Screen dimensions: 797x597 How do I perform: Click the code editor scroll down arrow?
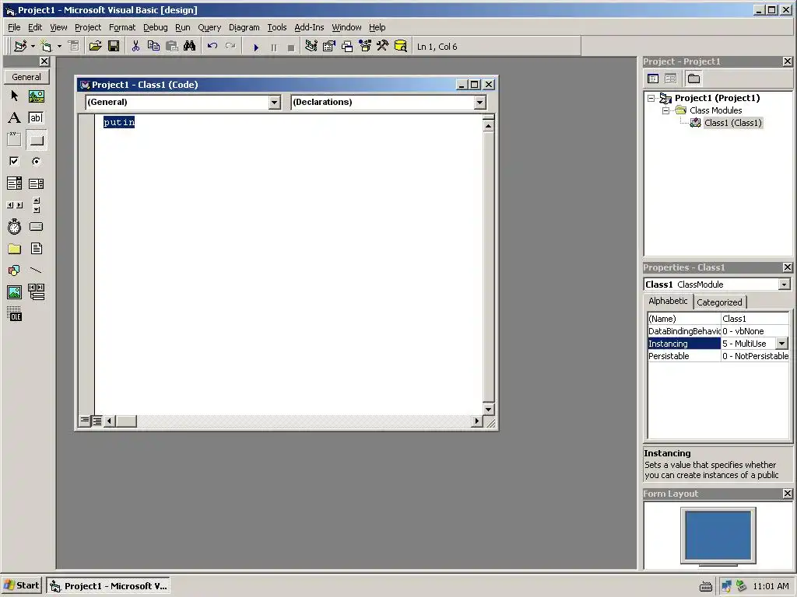click(489, 409)
